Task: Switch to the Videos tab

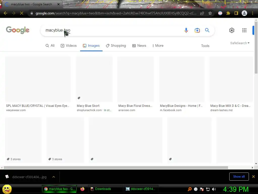Action: (x=69, y=46)
